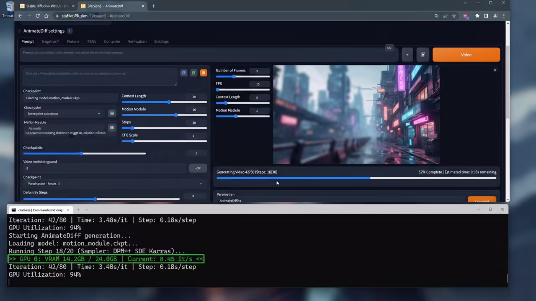Adjust the CFG Scale slider
Screen dimensions: 536x301
164,141
